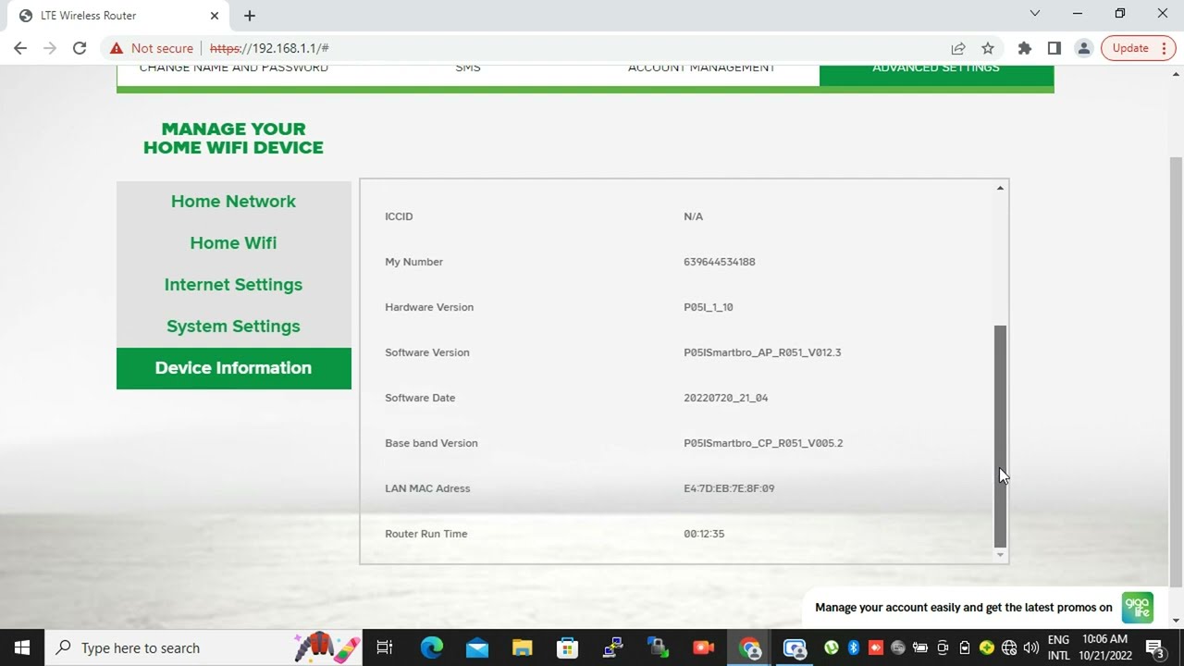Switch to Chrome on the taskbar
This screenshot has height=666, width=1184.
[x=750, y=647]
